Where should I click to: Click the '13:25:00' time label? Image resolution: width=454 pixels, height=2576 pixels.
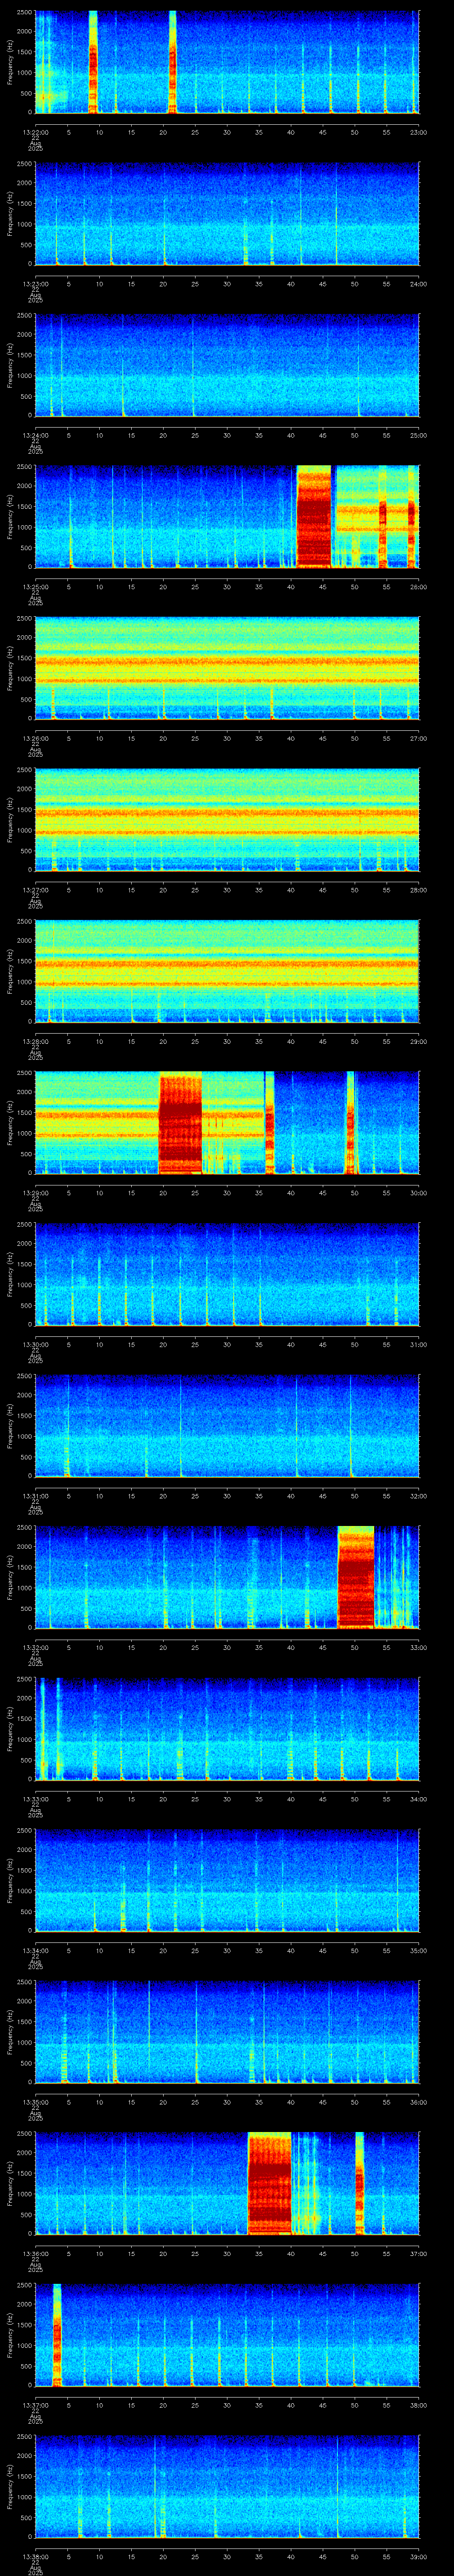(36, 586)
